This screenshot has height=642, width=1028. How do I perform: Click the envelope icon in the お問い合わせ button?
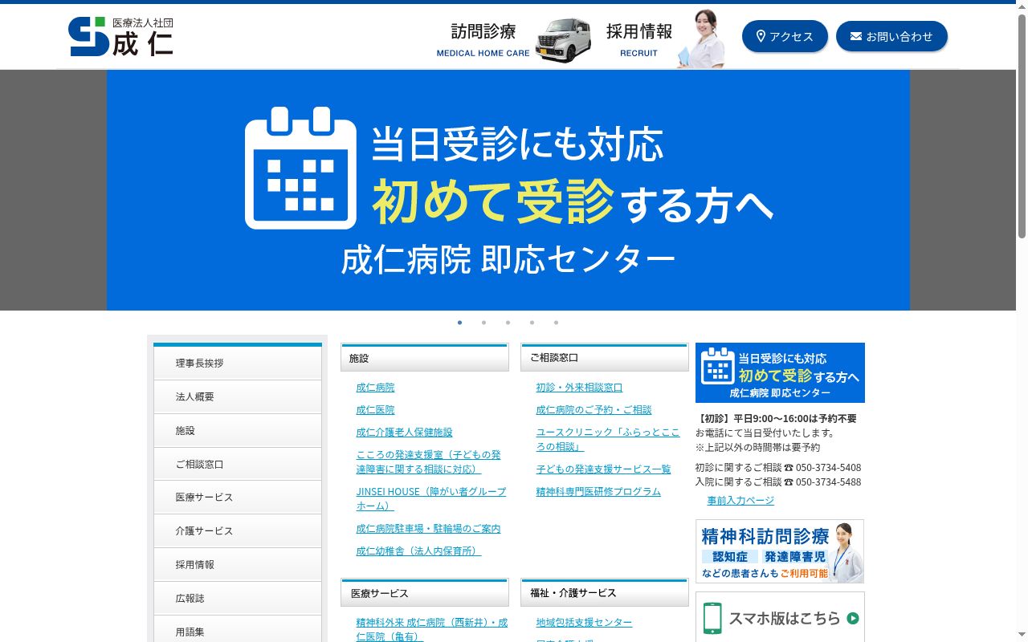[x=856, y=36]
